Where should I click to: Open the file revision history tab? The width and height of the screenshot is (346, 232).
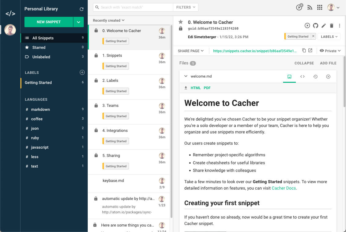pyautogui.click(x=315, y=76)
